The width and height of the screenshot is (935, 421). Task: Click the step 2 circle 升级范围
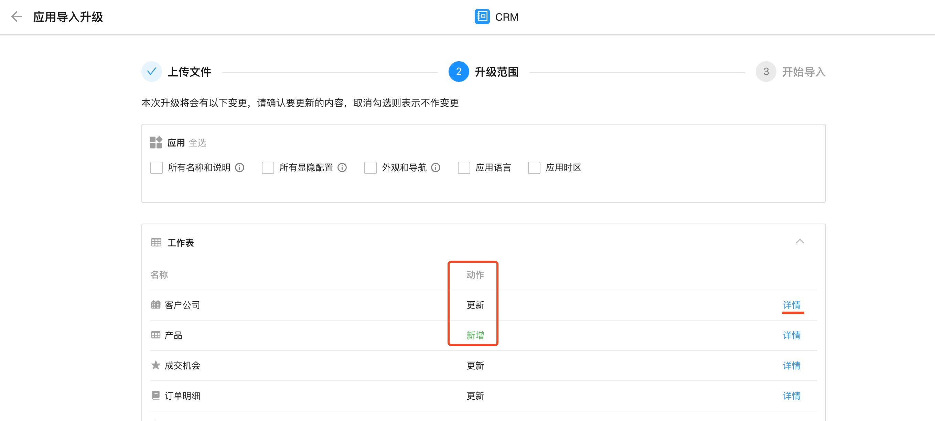459,72
